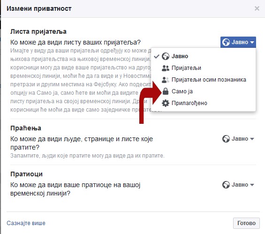Open the Сазнајте више link
265x234 pixels.
tap(26, 223)
